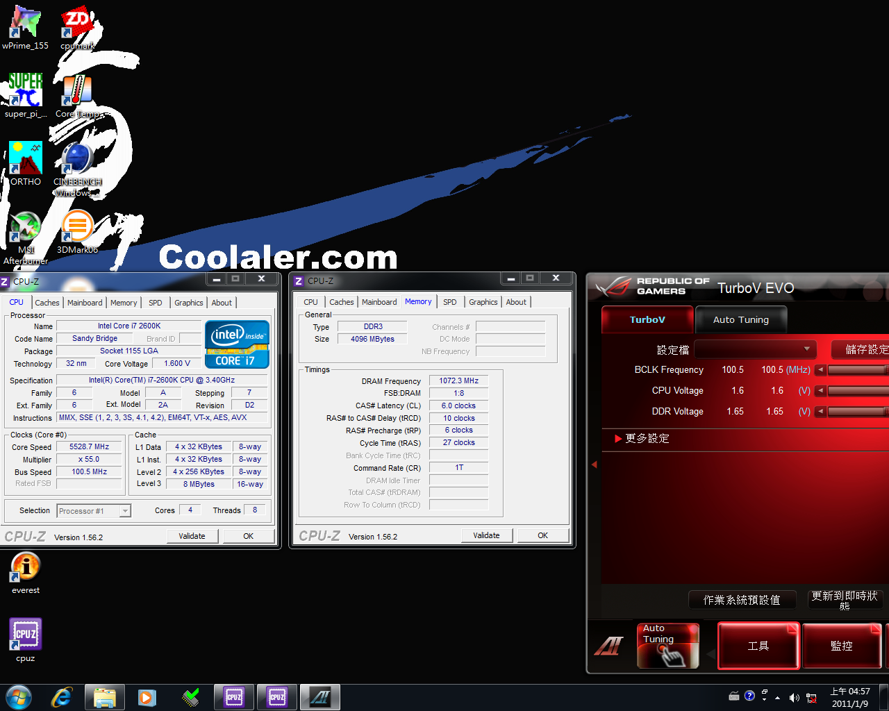Show hidden tray icons arrow
This screenshot has height=711, width=889.
777,697
